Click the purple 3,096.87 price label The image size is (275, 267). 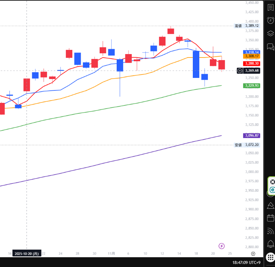251,135
